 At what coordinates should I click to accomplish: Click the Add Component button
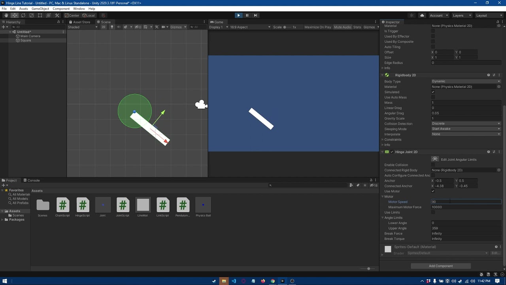pyautogui.click(x=441, y=266)
